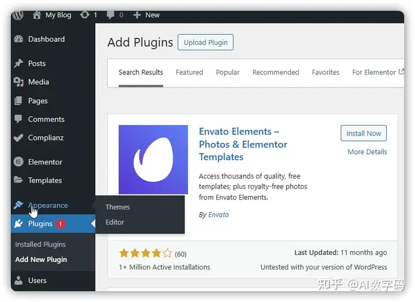The height and width of the screenshot is (302, 415).
Task: Click the Elementor sidebar icon
Action: [x=18, y=162]
